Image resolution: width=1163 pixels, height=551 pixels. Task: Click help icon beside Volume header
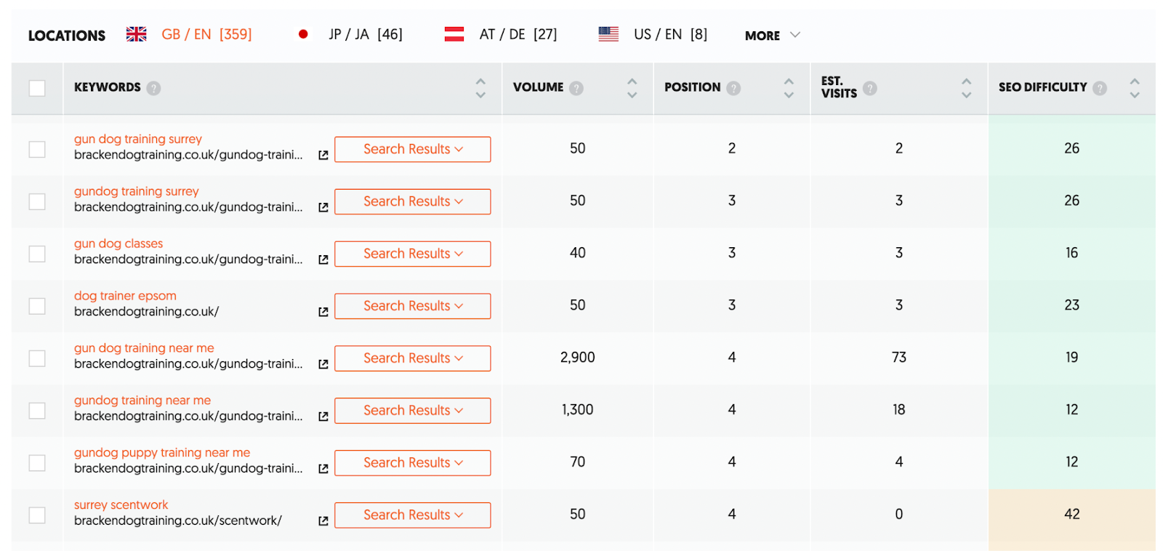576,88
